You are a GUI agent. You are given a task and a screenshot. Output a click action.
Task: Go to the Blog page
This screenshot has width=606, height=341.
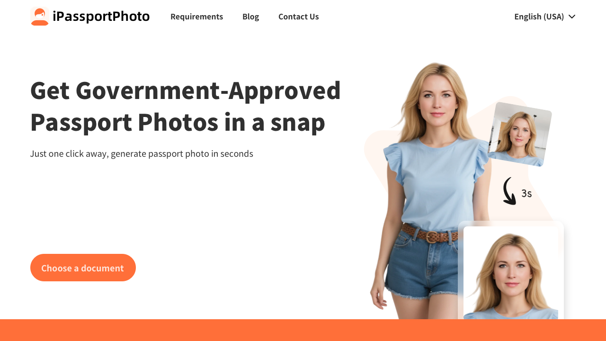coord(250,17)
